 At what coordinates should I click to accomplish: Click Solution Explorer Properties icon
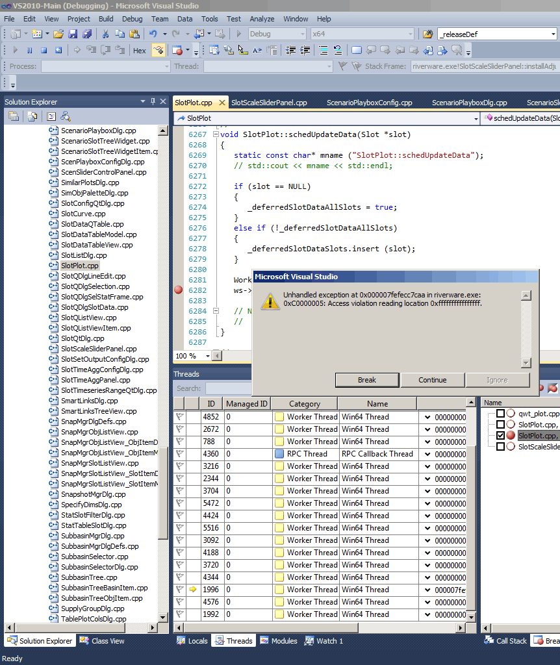[x=14, y=116]
